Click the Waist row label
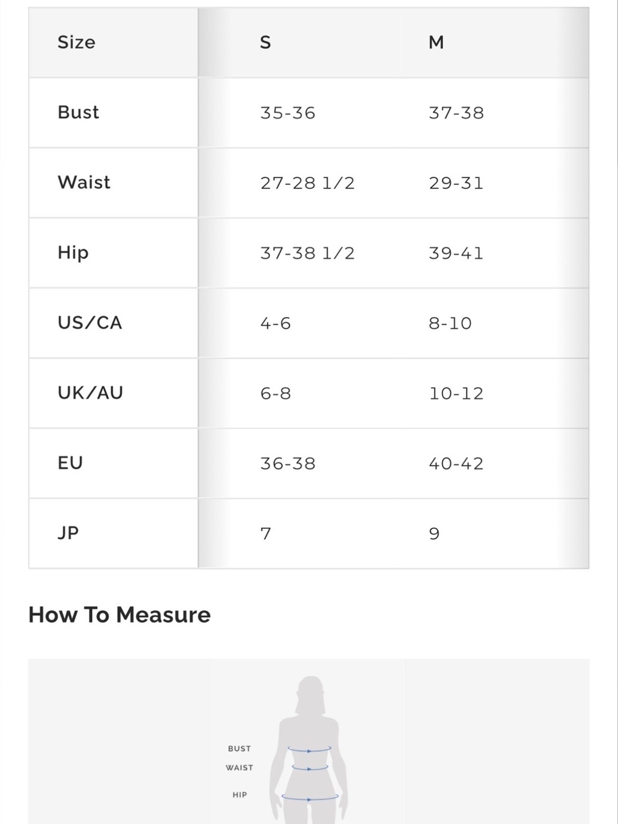Viewport: 618px width, 824px height. click(84, 182)
